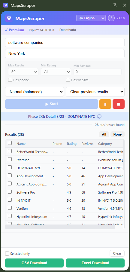Image resolution: width=130 pixels, height=272 pixels.
Task: Open the Max Results dropdown
Action: 23,72
